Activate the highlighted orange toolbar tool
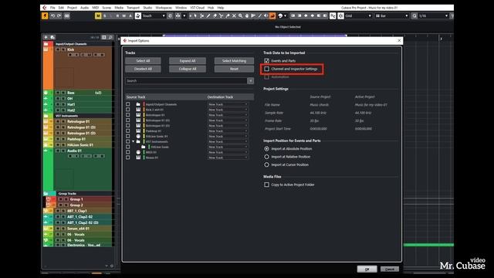494x278 pixels. tap(272, 15)
